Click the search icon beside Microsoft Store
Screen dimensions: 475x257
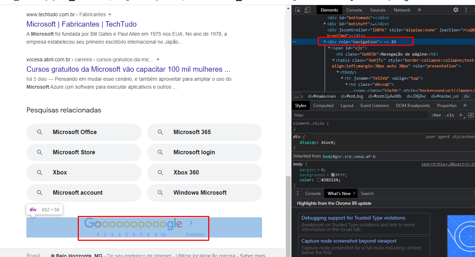(x=40, y=152)
